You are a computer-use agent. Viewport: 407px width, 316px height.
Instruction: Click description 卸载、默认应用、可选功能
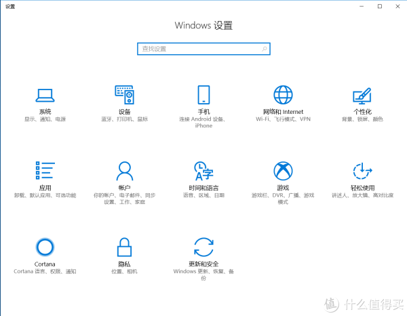[x=45, y=195]
